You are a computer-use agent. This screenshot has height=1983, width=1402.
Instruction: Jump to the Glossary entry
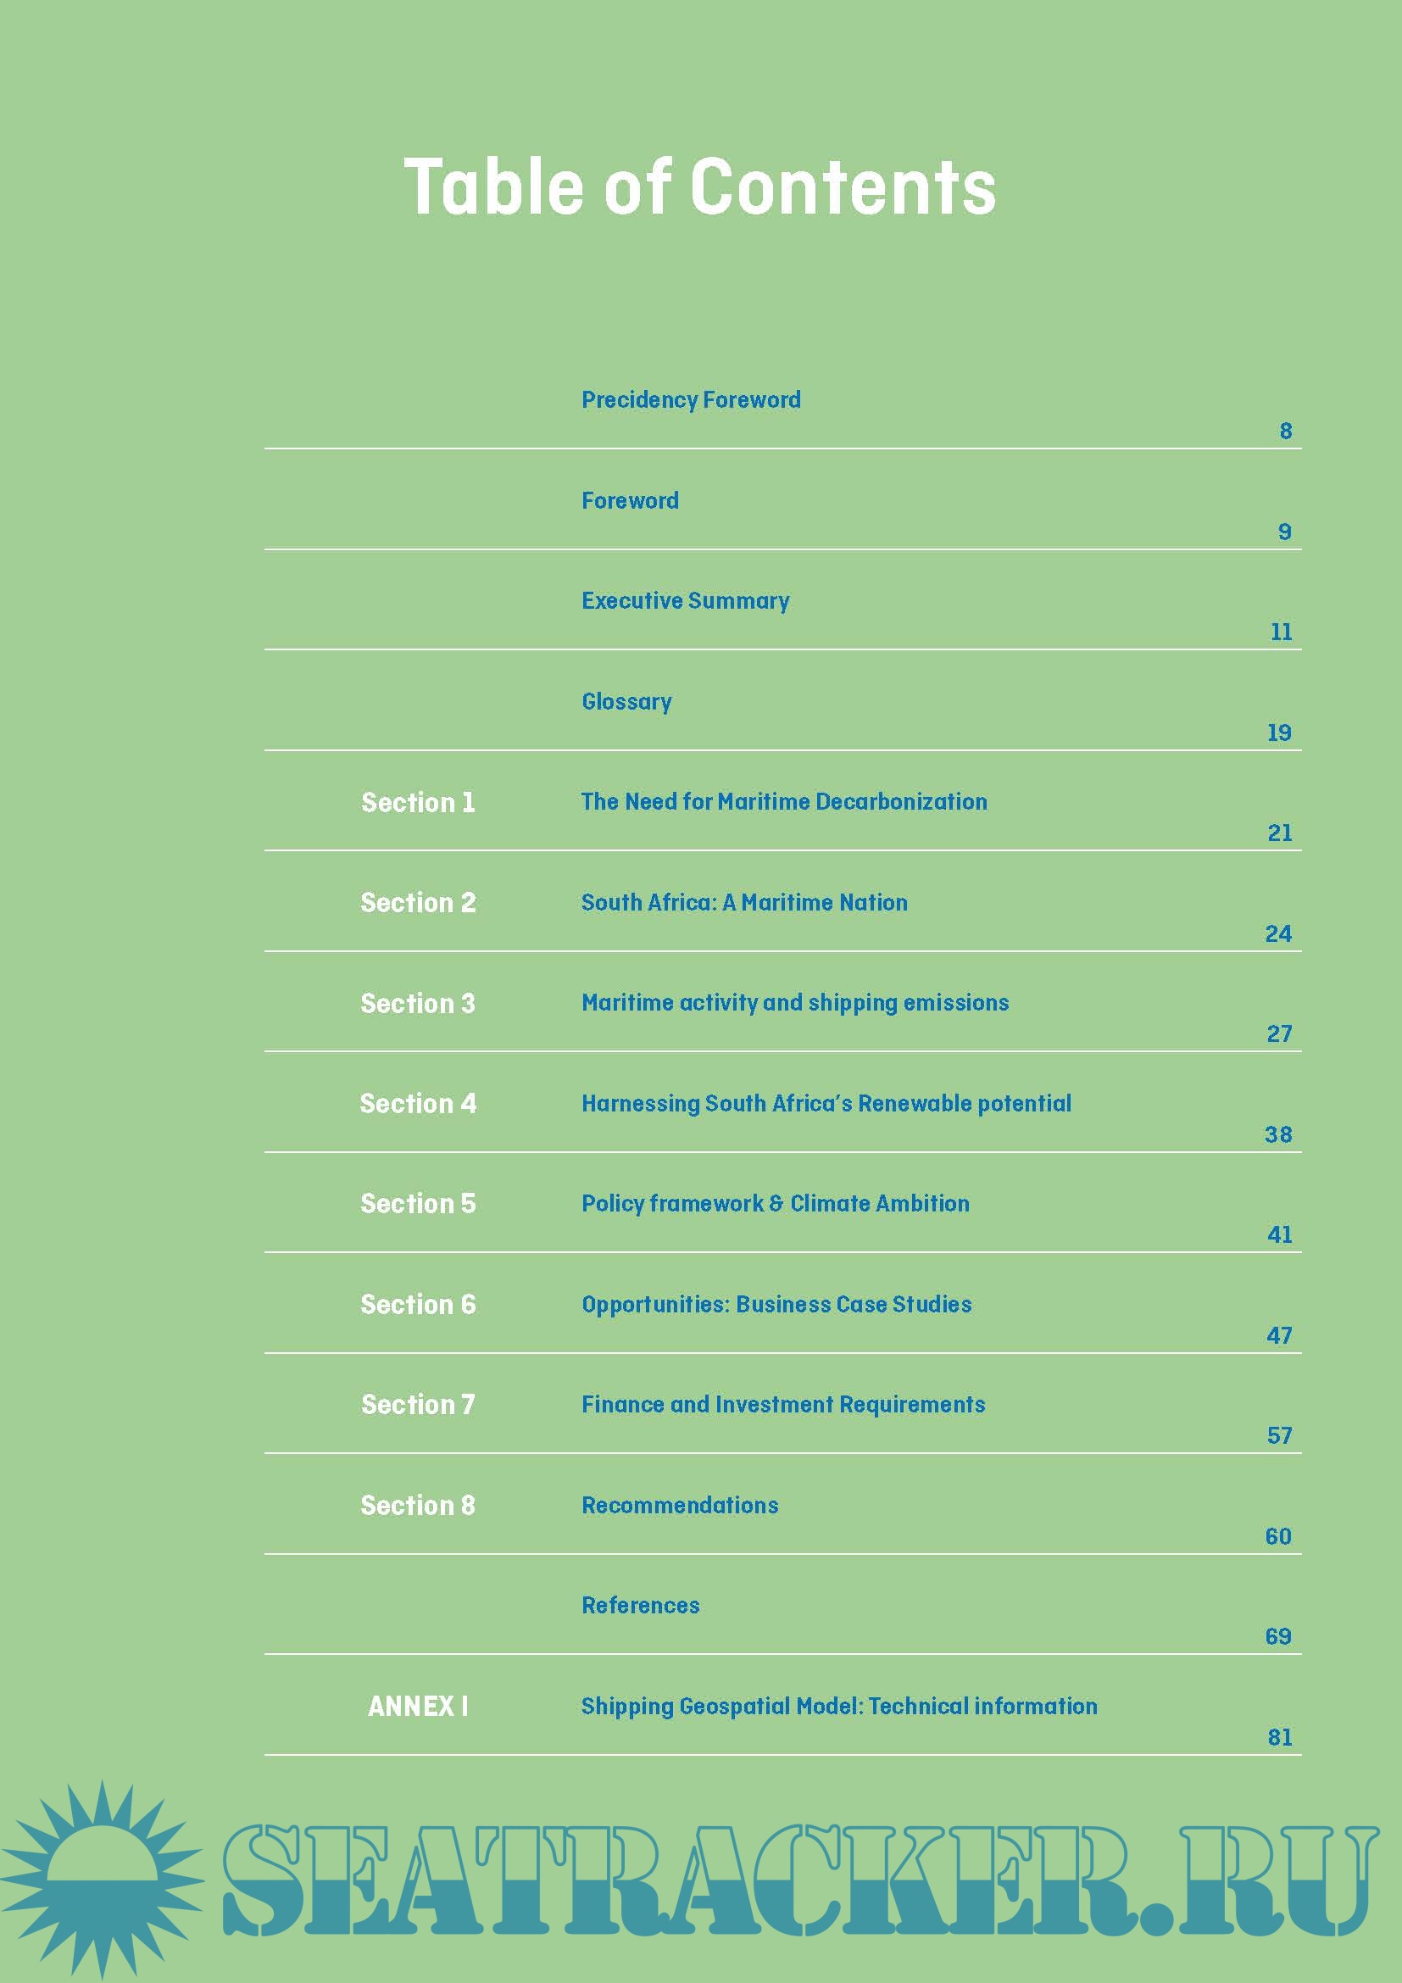(x=626, y=701)
